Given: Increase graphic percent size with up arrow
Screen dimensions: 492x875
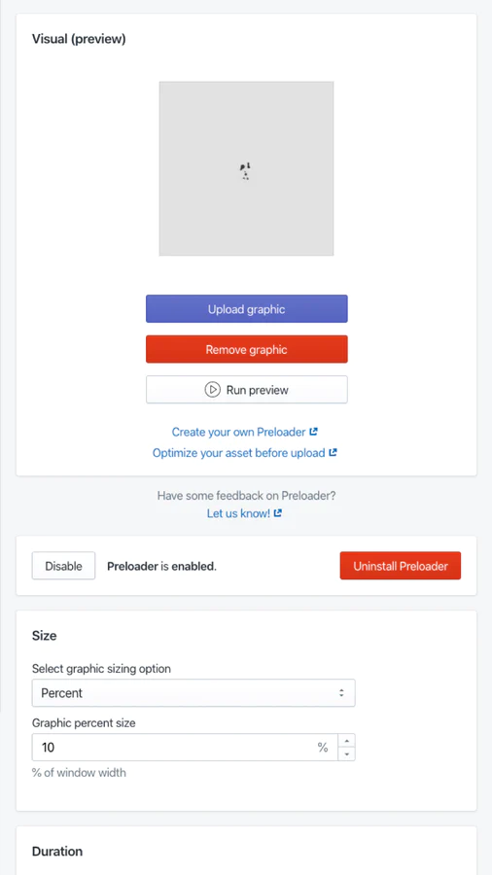Looking at the screenshot, I should click(x=347, y=741).
